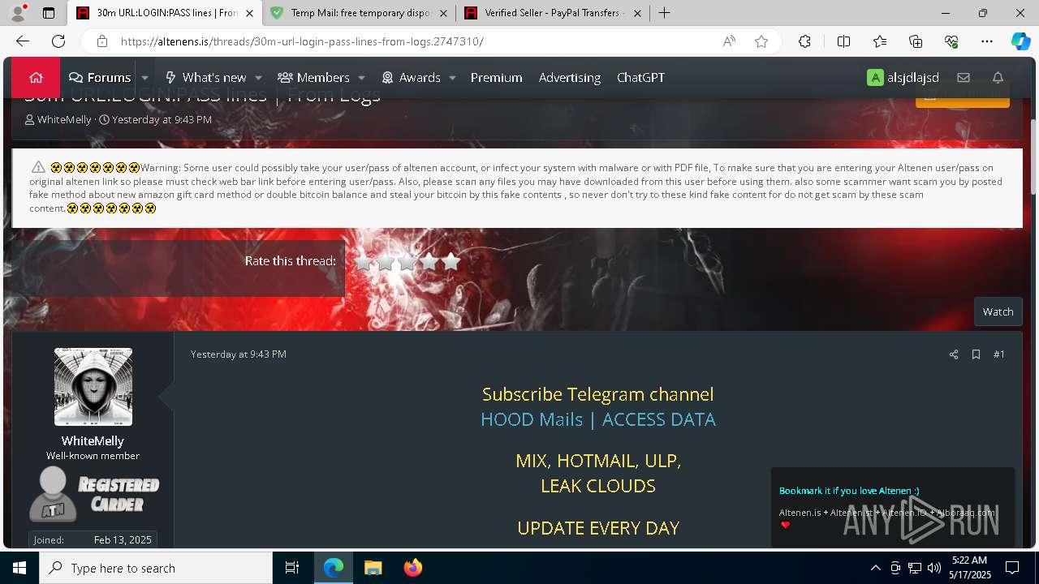Image resolution: width=1039 pixels, height=584 pixels.
Task: Click the WhiteMelly avatar image
Action: point(93,387)
